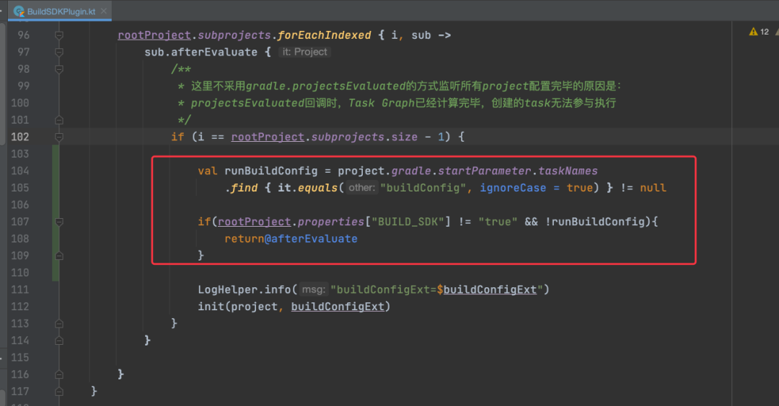Click line number 111 in the gutter

click(20, 289)
